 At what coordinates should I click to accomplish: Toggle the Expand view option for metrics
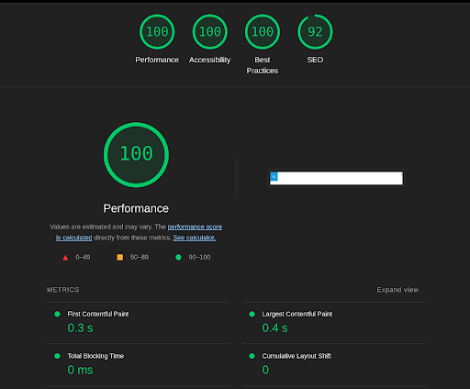[397, 290]
